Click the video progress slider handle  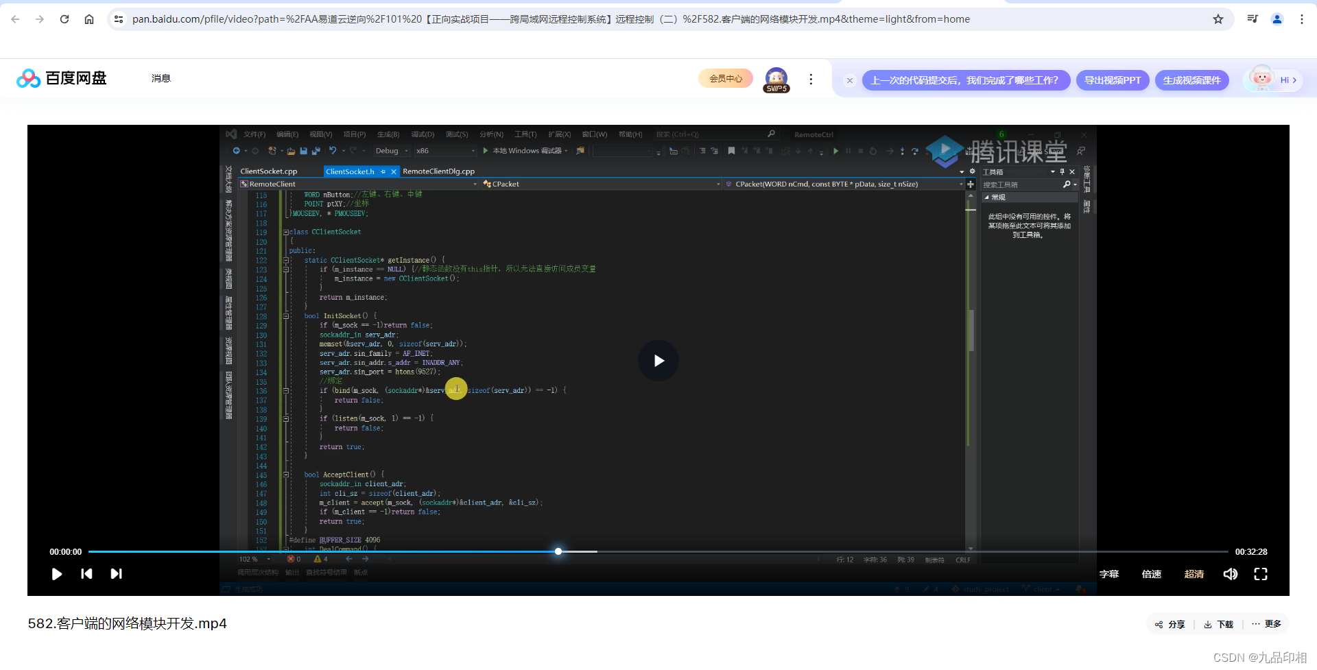(x=558, y=551)
